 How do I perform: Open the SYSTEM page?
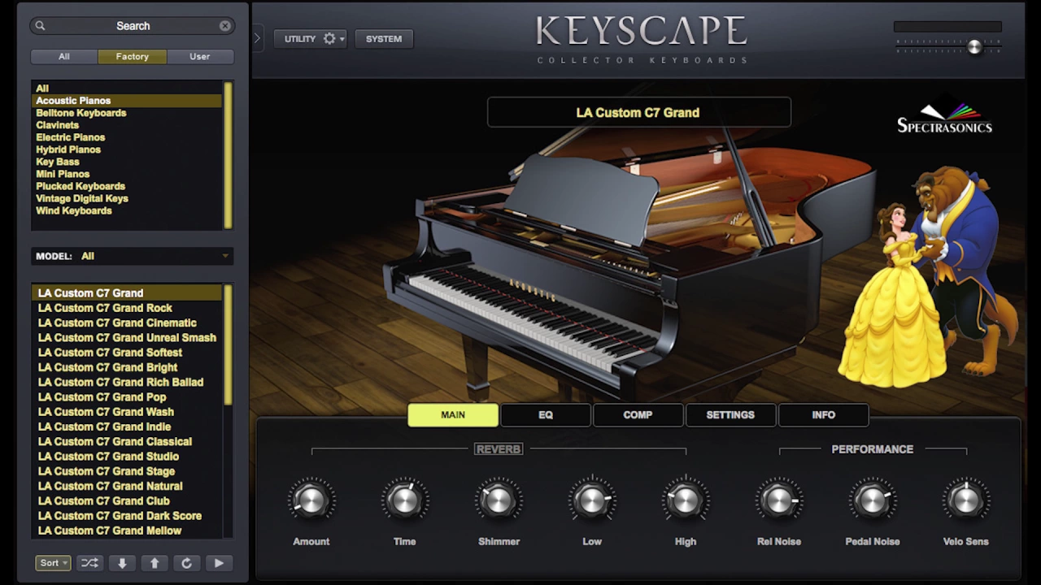(x=384, y=38)
